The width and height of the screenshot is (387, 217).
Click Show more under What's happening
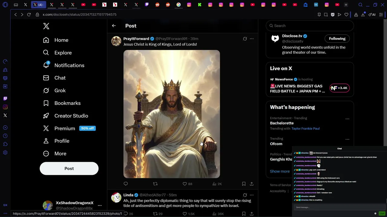click(x=280, y=171)
